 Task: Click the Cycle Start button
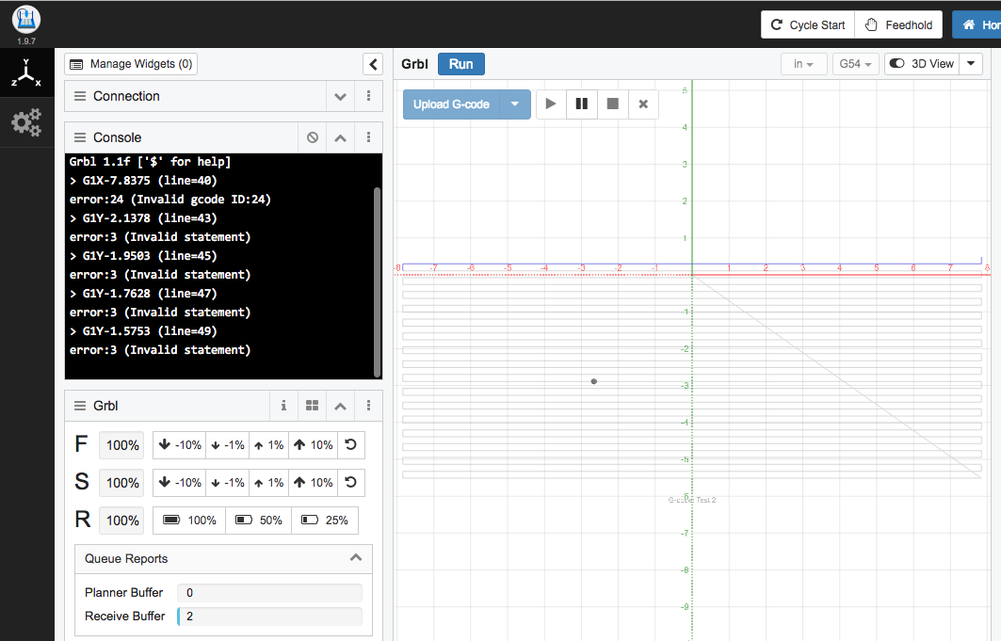click(807, 25)
